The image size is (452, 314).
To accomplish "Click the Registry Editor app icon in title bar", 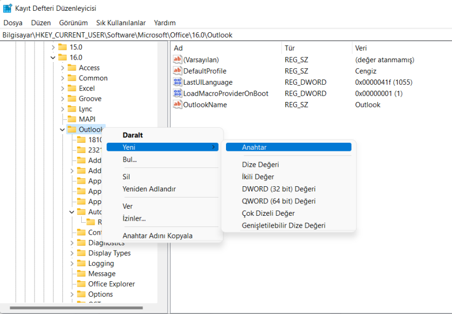I will pos(8,9).
